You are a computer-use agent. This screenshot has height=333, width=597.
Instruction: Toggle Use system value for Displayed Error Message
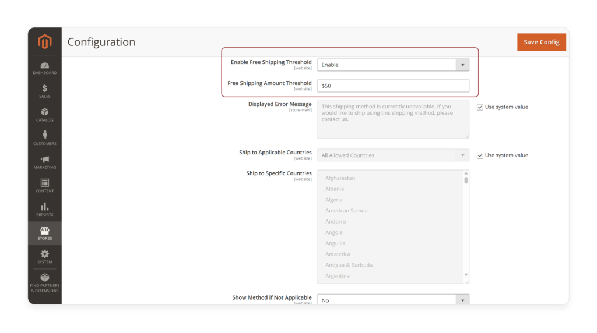(x=480, y=107)
